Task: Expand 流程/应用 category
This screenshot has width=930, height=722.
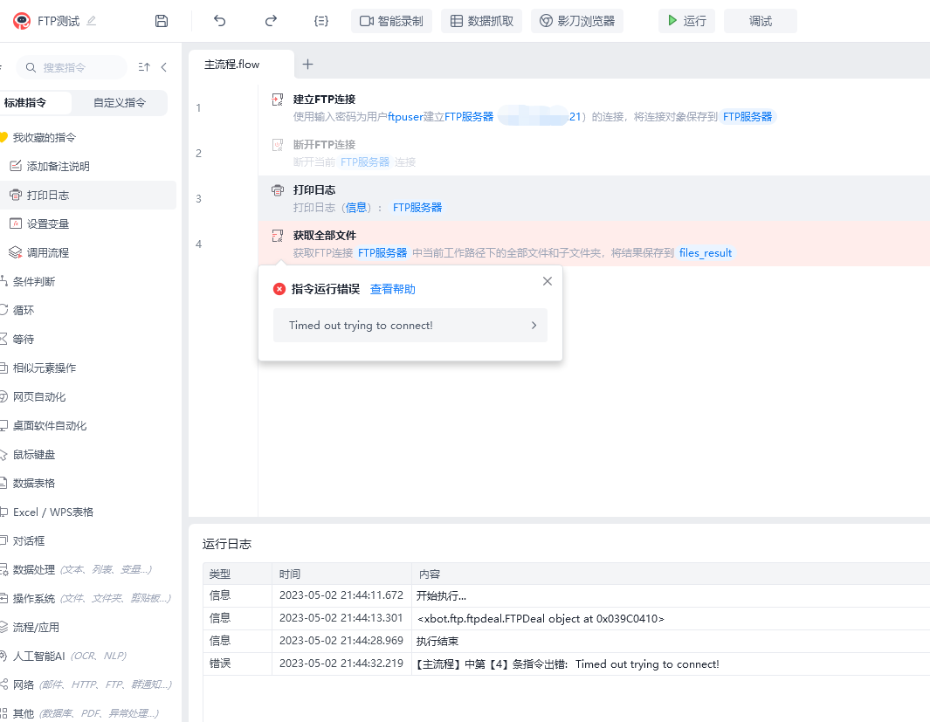Action: tap(36, 628)
